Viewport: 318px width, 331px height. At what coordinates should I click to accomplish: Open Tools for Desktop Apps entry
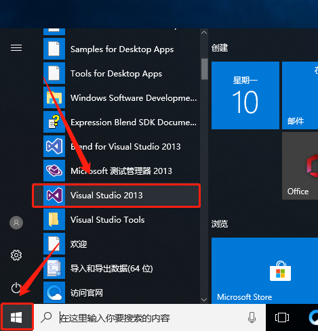point(121,73)
